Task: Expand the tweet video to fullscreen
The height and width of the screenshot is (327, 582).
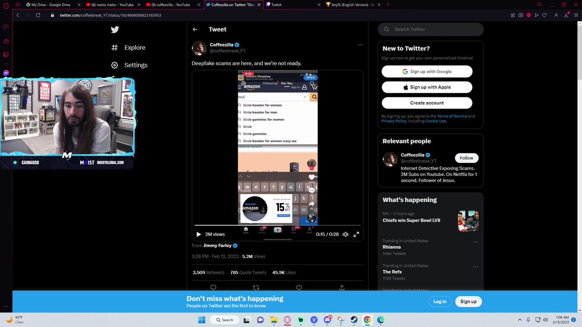Action: point(356,234)
